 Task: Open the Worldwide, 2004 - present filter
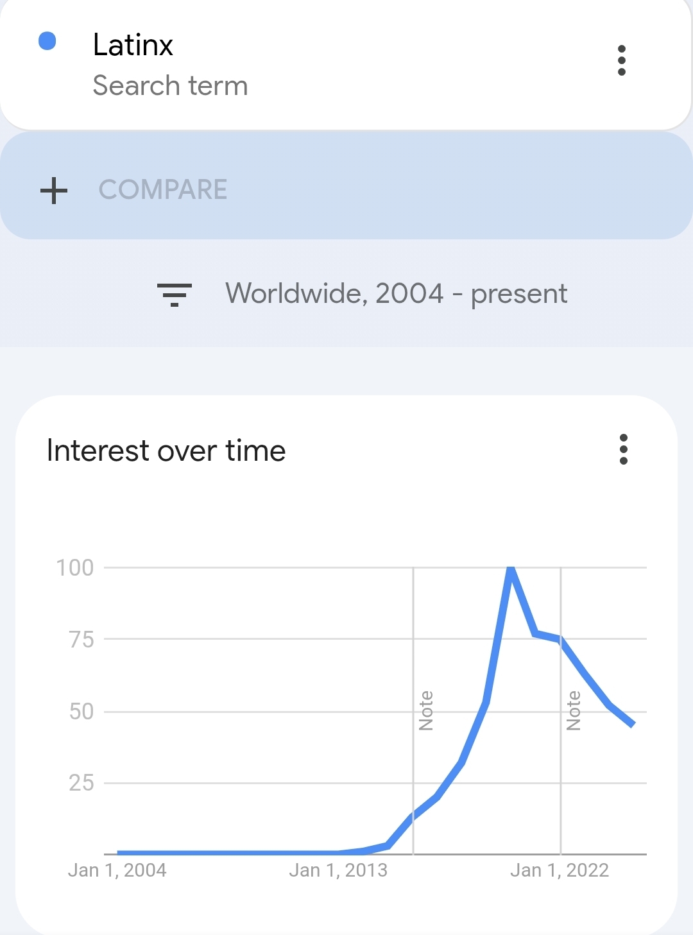[396, 294]
